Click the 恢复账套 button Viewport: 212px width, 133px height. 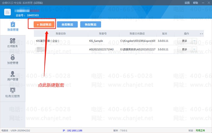pos(91,25)
